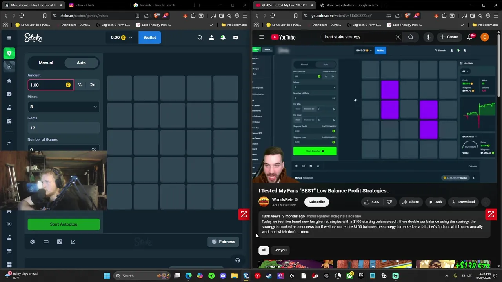Click the green Start Autoplay button

click(64, 224)
